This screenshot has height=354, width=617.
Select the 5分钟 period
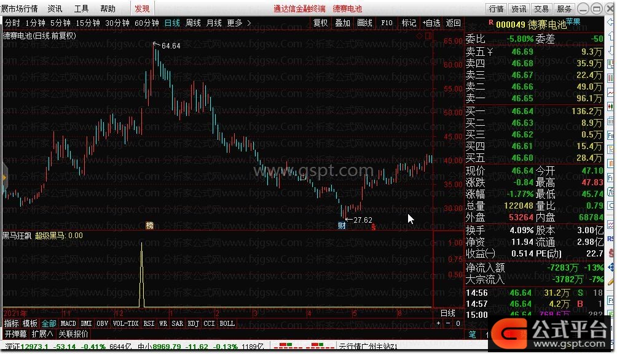pos(60,23)
